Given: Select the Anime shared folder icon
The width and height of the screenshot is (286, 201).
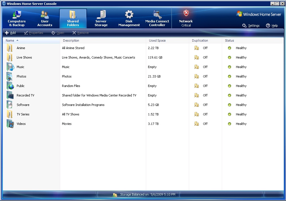Looking at the screenshot, I should click(x=10, y=48).
